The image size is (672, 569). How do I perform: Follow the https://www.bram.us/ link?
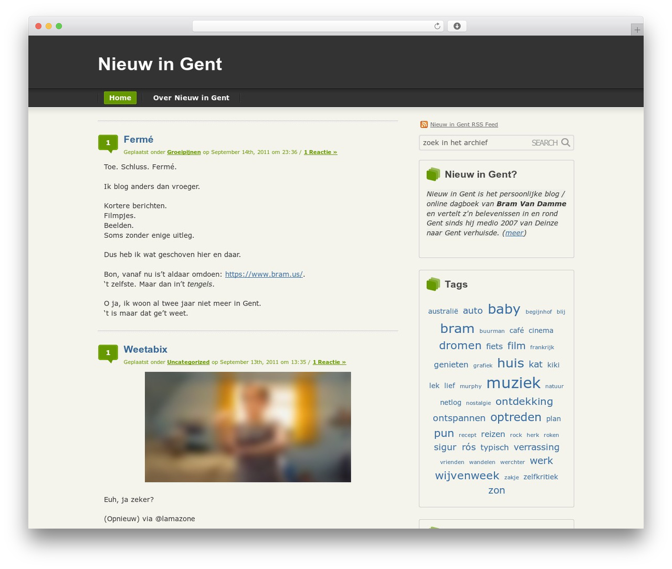tap(264, 274)
